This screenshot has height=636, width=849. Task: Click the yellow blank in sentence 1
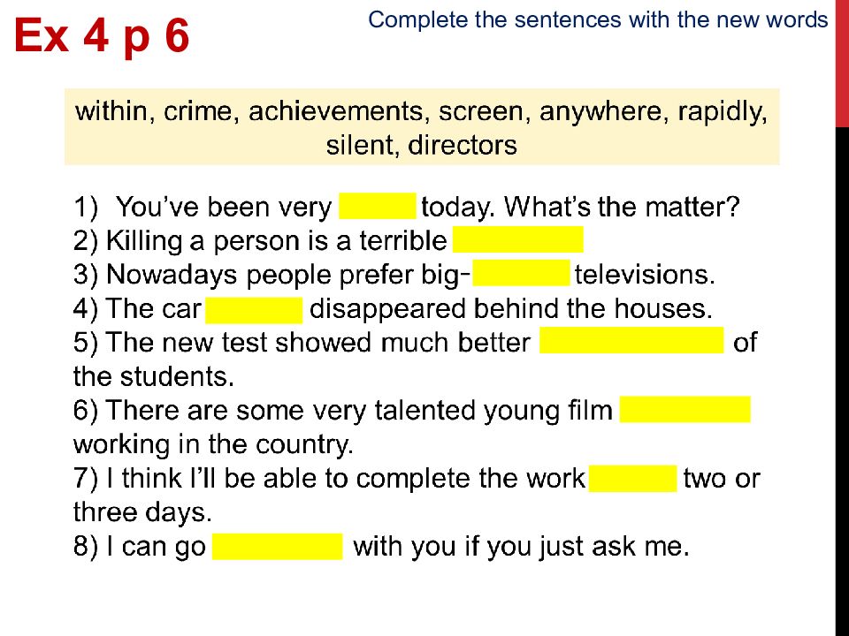tap(378, 206)
